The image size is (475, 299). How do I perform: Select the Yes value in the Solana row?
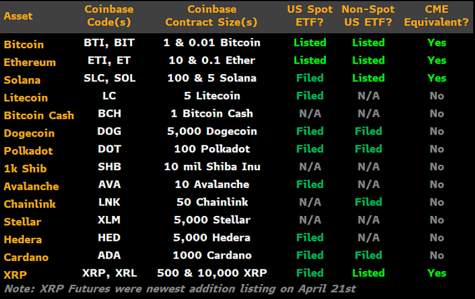(437, 78)
